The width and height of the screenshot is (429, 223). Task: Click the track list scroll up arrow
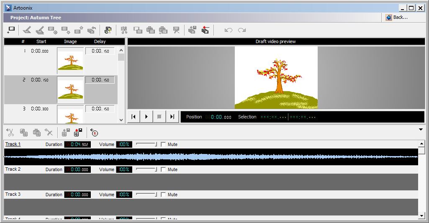point(421,144)
